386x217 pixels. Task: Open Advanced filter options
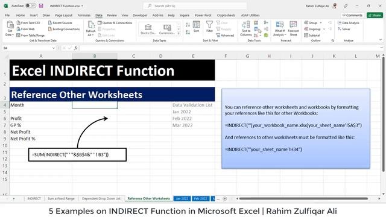coord(225,36)
